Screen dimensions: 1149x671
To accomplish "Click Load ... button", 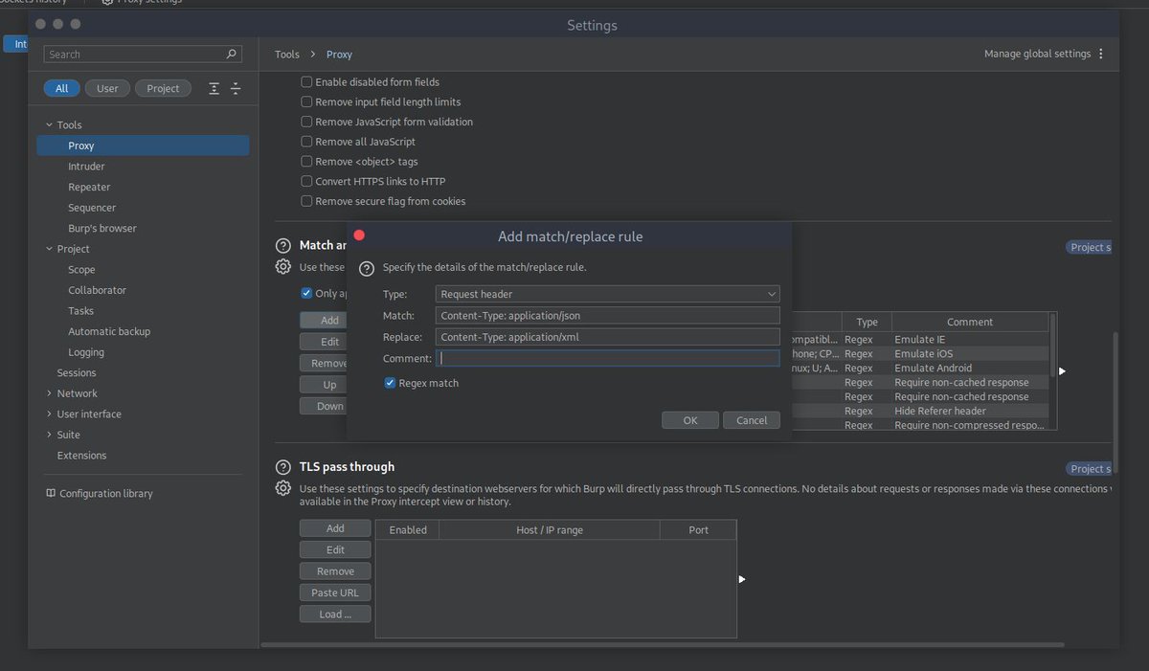I will pyautogui.click(x=335, y=614).
